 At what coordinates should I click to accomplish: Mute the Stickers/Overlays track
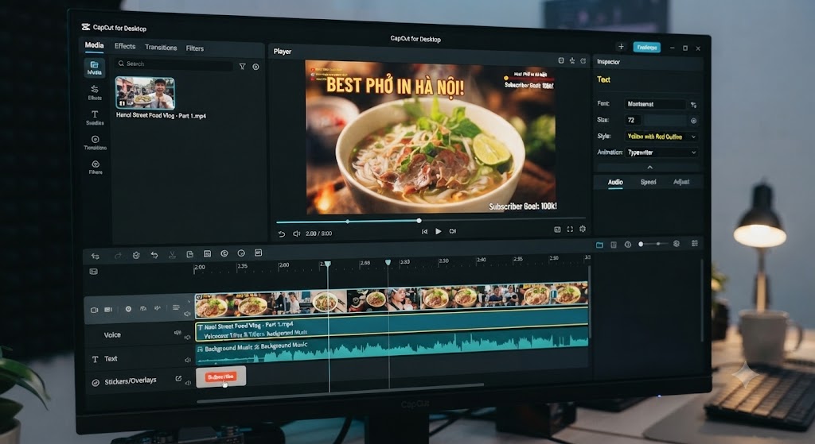pos(188,384)
